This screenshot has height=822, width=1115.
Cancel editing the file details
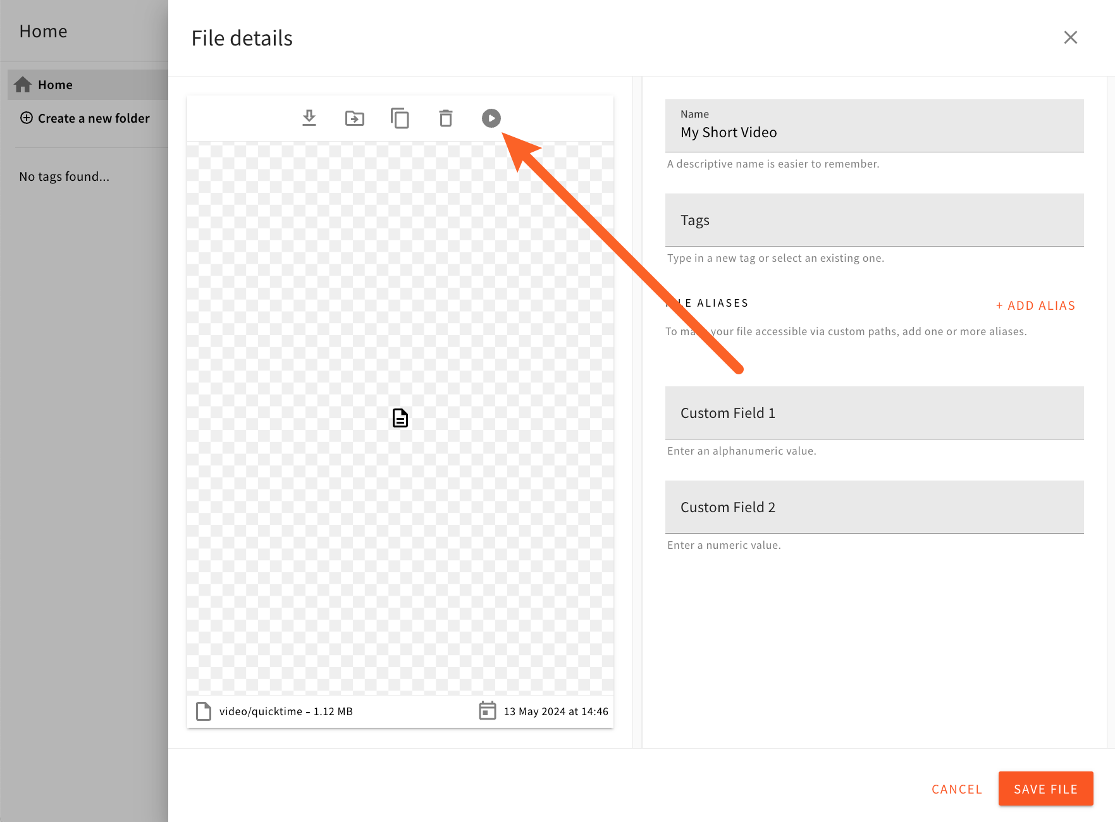pos(956,788)
